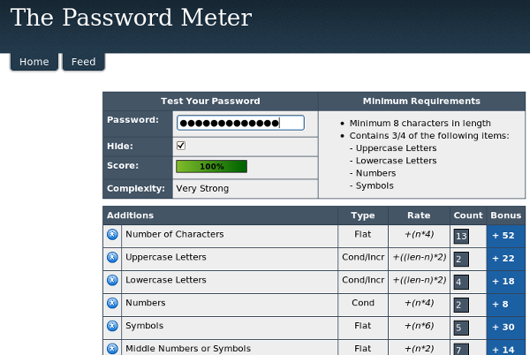The image size is (530, 355).
Task: Click the Symbols count box showing 5
Action: point(461,328)
